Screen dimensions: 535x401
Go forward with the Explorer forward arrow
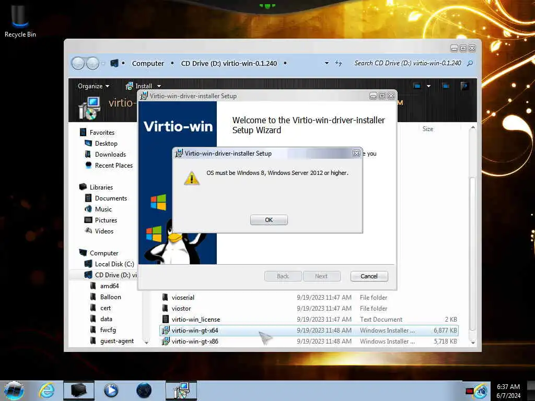click(x=92, y=63)
